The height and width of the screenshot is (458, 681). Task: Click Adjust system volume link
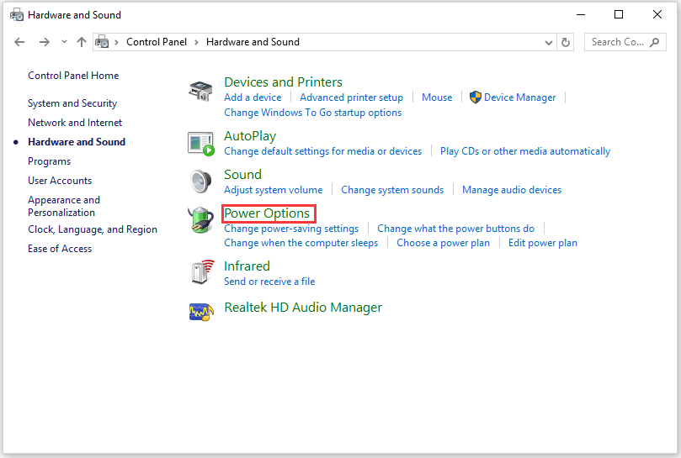tap(273, 190)
